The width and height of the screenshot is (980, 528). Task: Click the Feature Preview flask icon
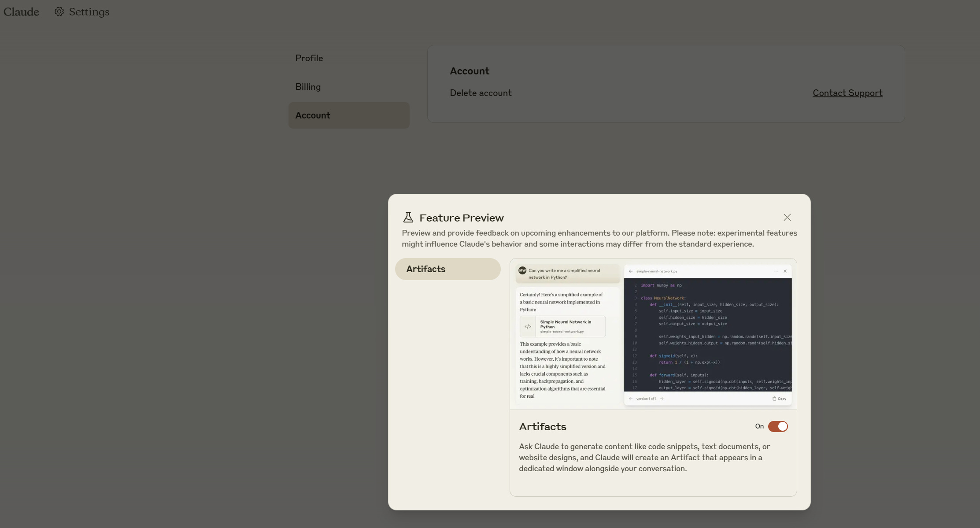[x=408, y=218]
